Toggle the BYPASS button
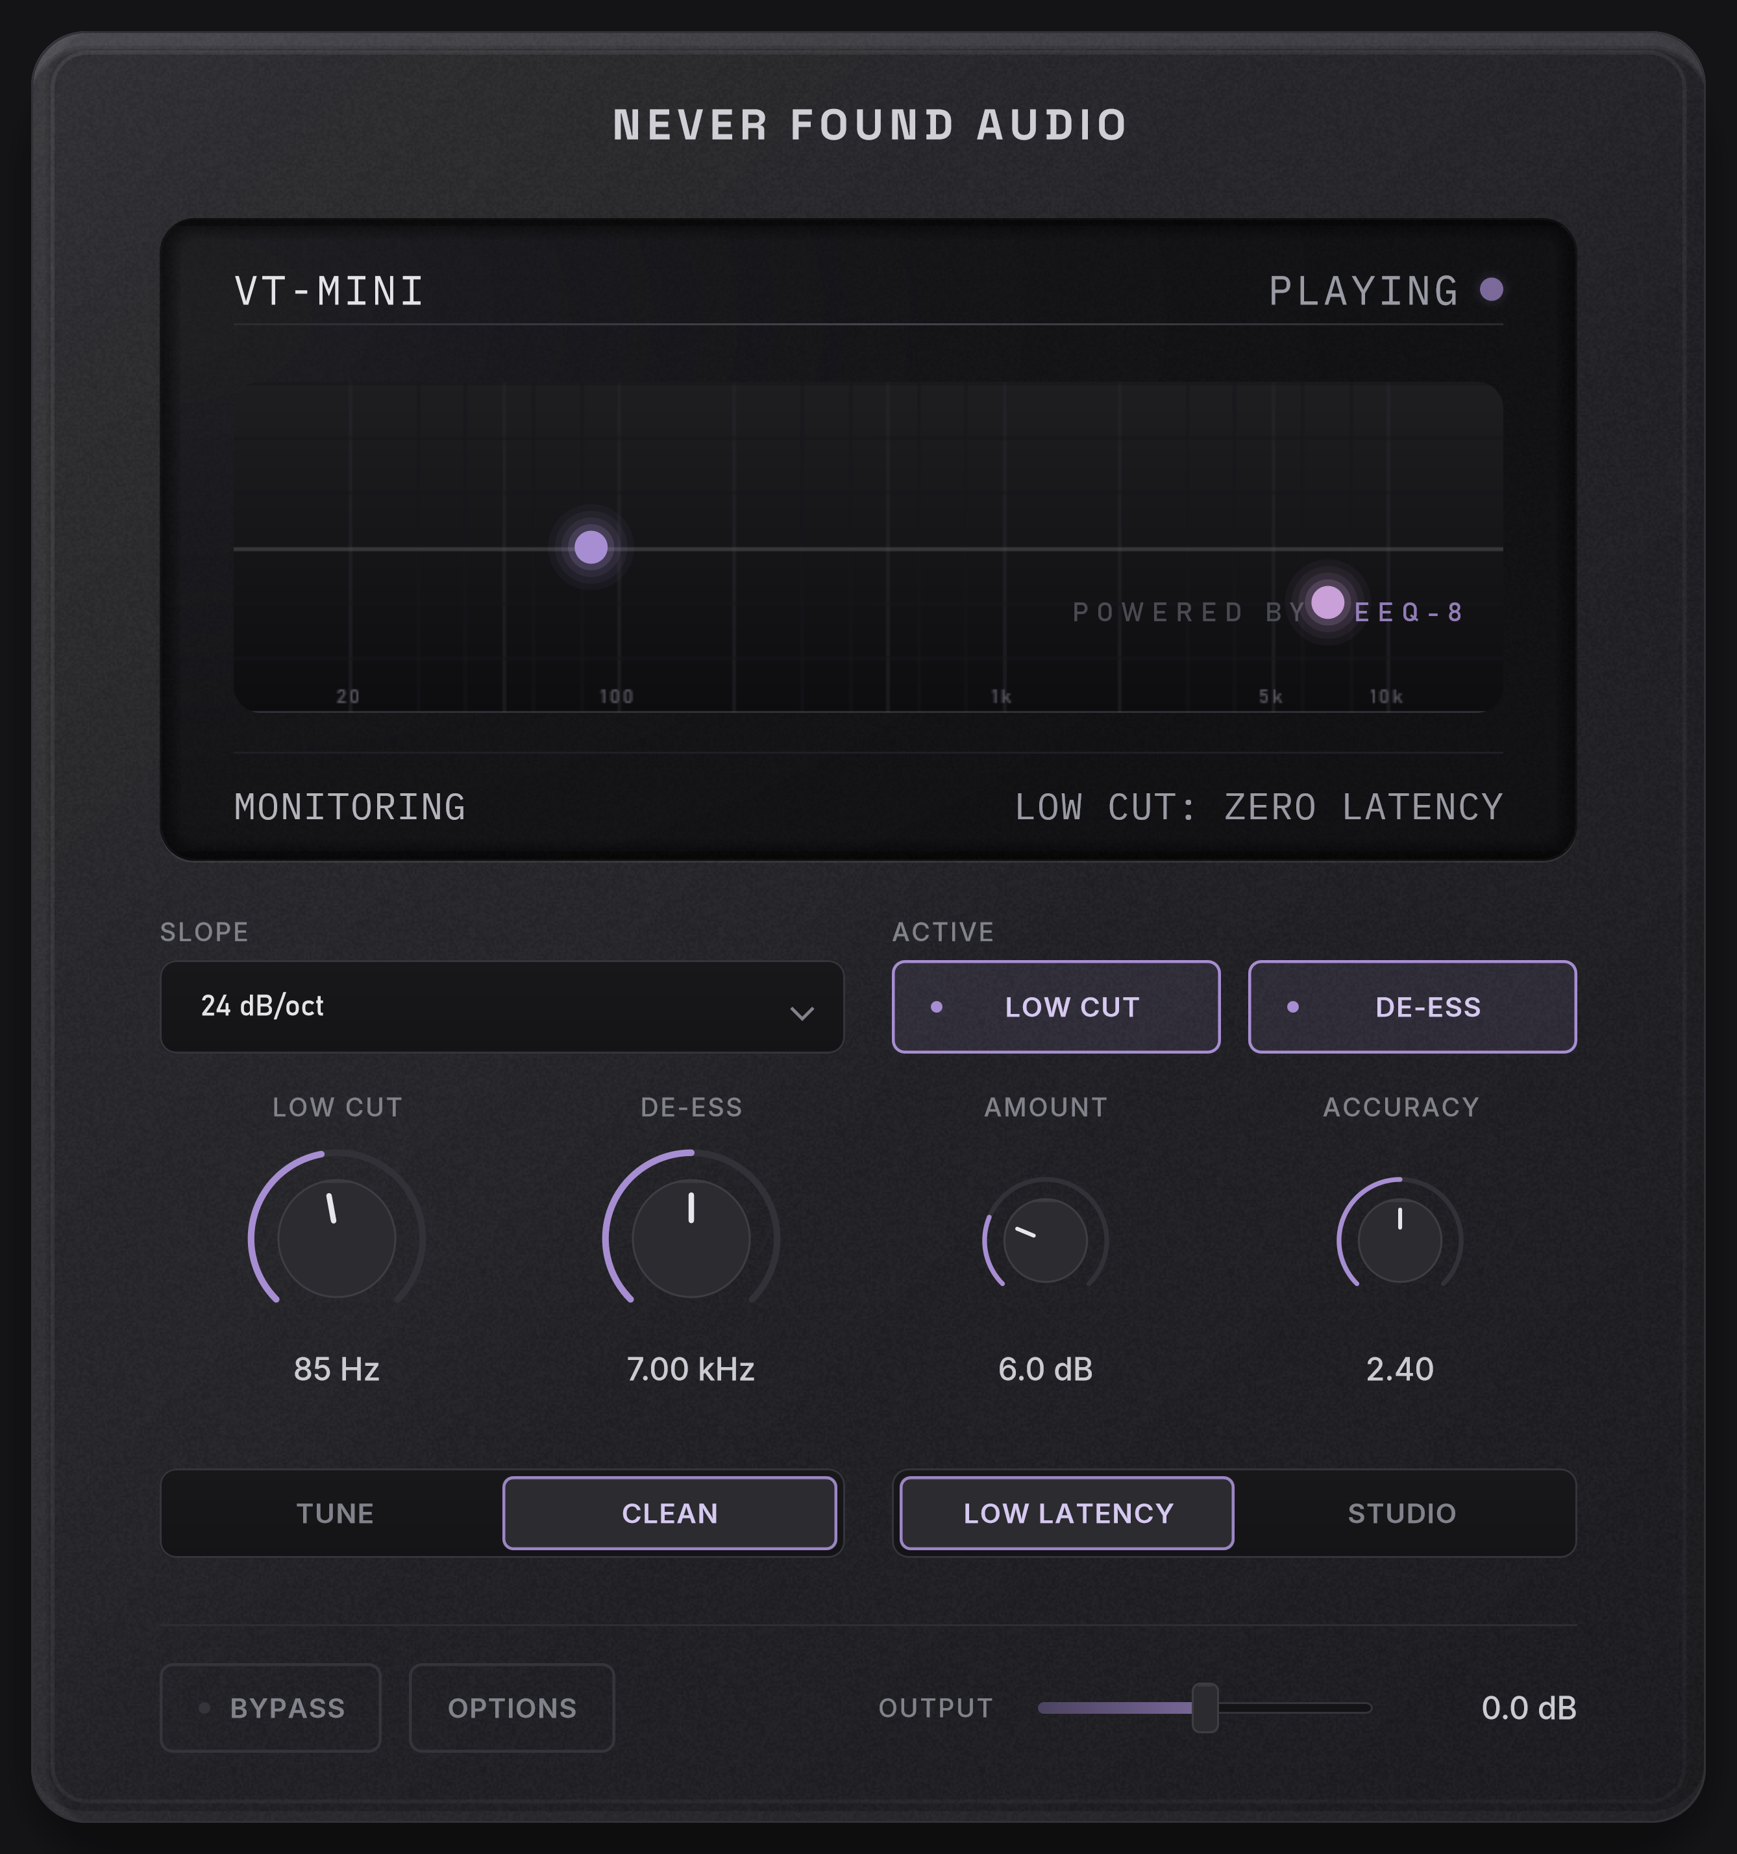 pyautogui.click(x=271, y=1707)
